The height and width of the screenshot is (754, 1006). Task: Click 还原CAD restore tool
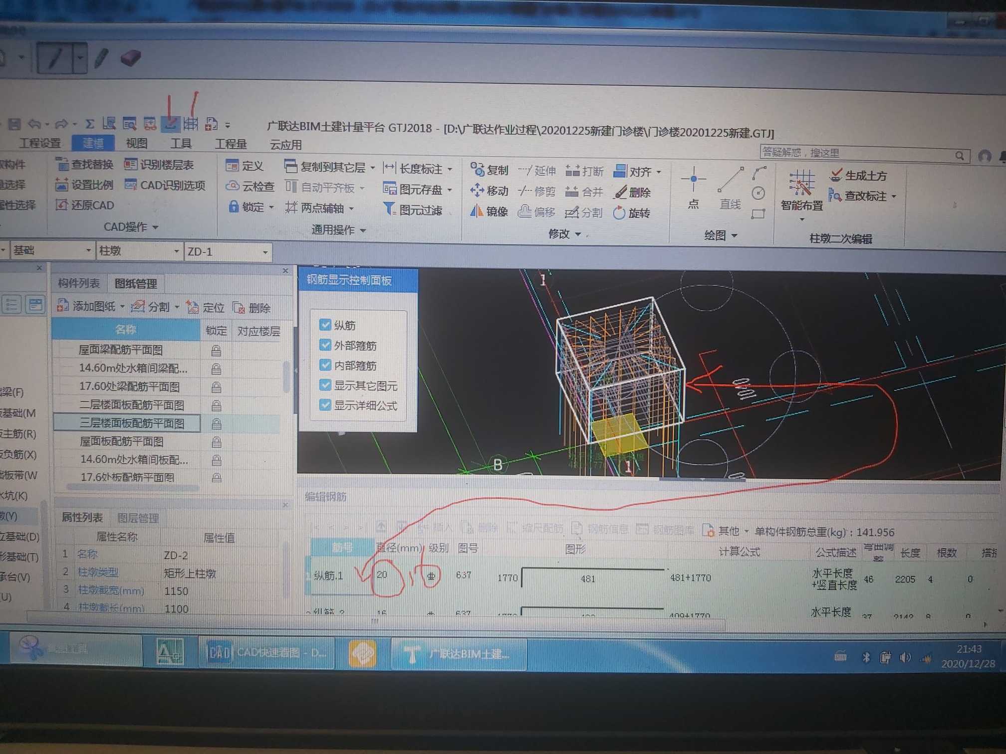tap(85, 205)
